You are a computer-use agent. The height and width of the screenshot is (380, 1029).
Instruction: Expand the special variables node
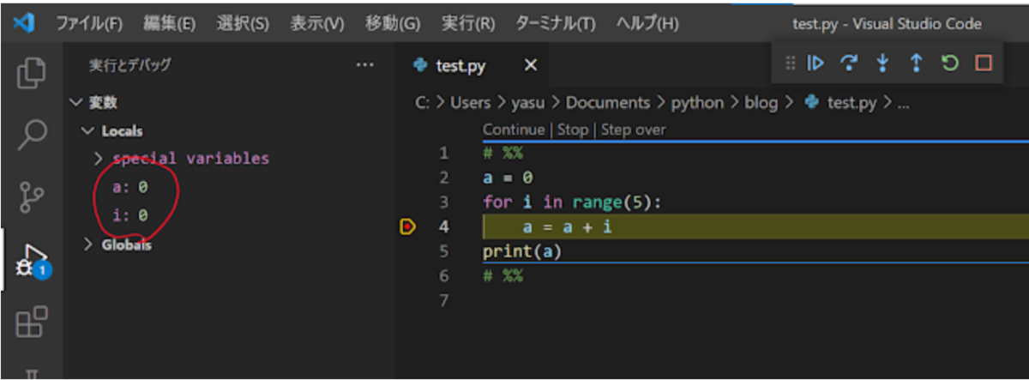[x=98, y=158]
